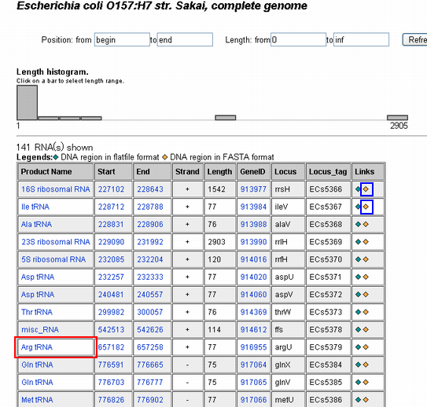Open end position 542626 link

coord(150,329)
